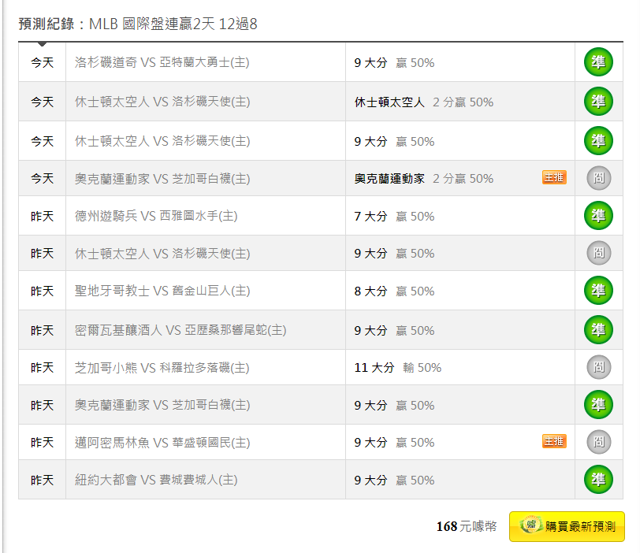Image resolution: width=640 pixels, height=553 pixels.
Task: Select the 聖地牙哥教士 VS 舊金山巨人(主) matchup
Action: 162,291
